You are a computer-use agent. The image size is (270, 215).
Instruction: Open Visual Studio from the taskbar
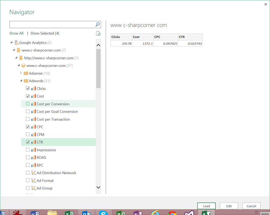point(189,212)
